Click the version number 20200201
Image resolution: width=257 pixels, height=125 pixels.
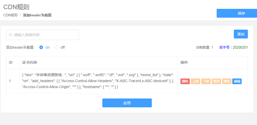click(240, 48)
